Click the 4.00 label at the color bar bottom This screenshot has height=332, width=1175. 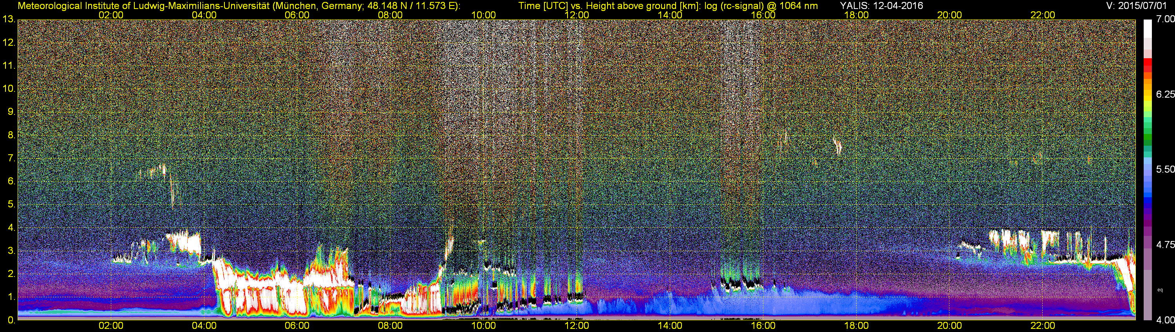pos(1165,320)
